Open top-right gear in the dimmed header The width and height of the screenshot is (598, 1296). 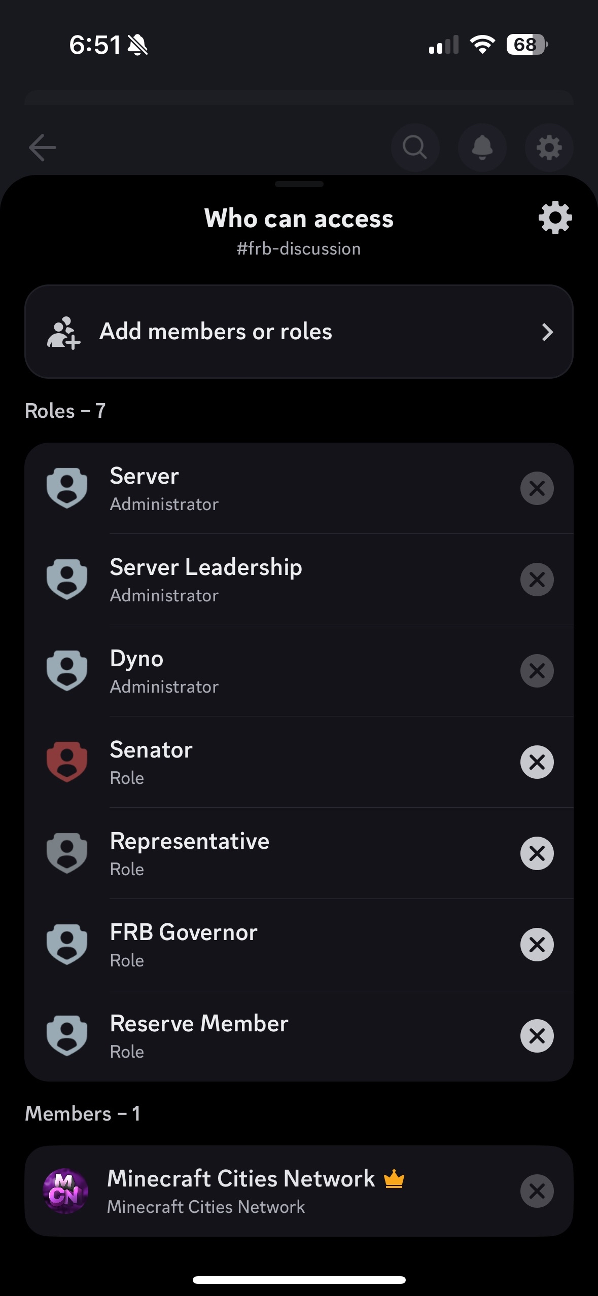[549, 148]
